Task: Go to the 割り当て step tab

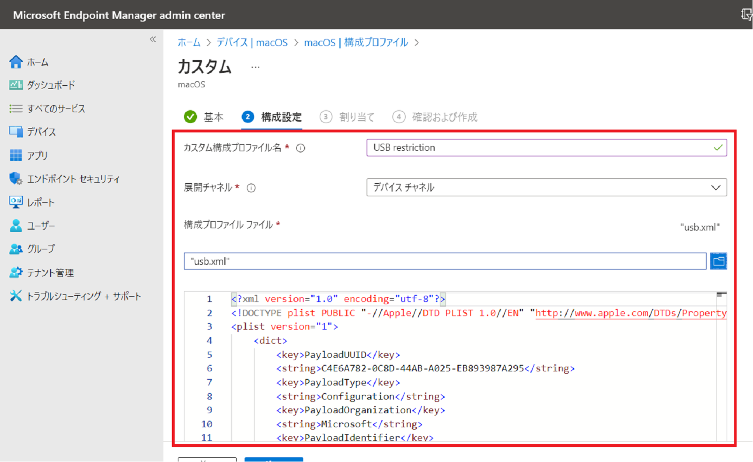Action: pyautogui.click(x=347, y=117)
